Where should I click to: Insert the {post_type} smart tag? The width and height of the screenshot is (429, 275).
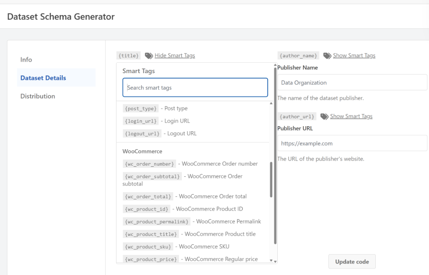click(141, 109)
